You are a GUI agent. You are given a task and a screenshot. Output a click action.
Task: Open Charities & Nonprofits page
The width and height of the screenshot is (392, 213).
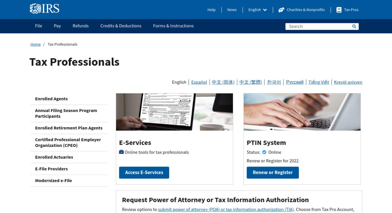306,10
